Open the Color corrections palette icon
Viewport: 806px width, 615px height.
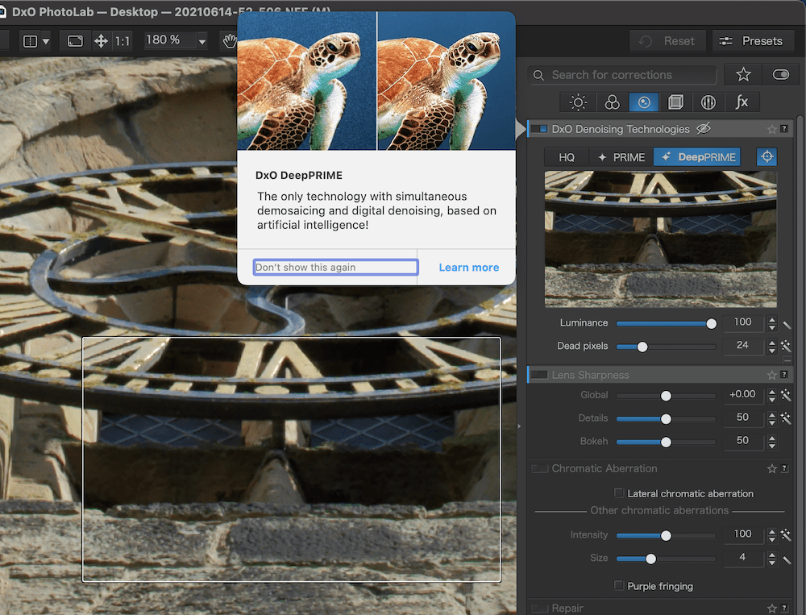point(612,102)
